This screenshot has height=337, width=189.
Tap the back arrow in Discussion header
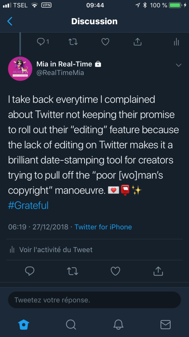[x=10, y=21]
